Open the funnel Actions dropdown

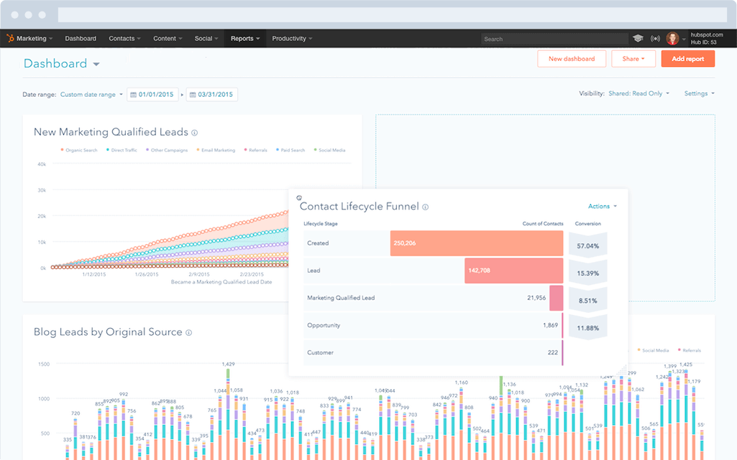[602, 207]
